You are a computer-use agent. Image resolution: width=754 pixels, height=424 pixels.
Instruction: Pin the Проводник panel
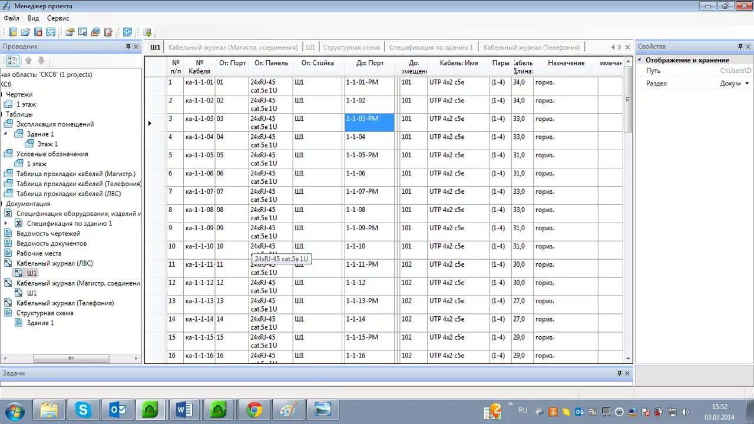coord(128,47)
